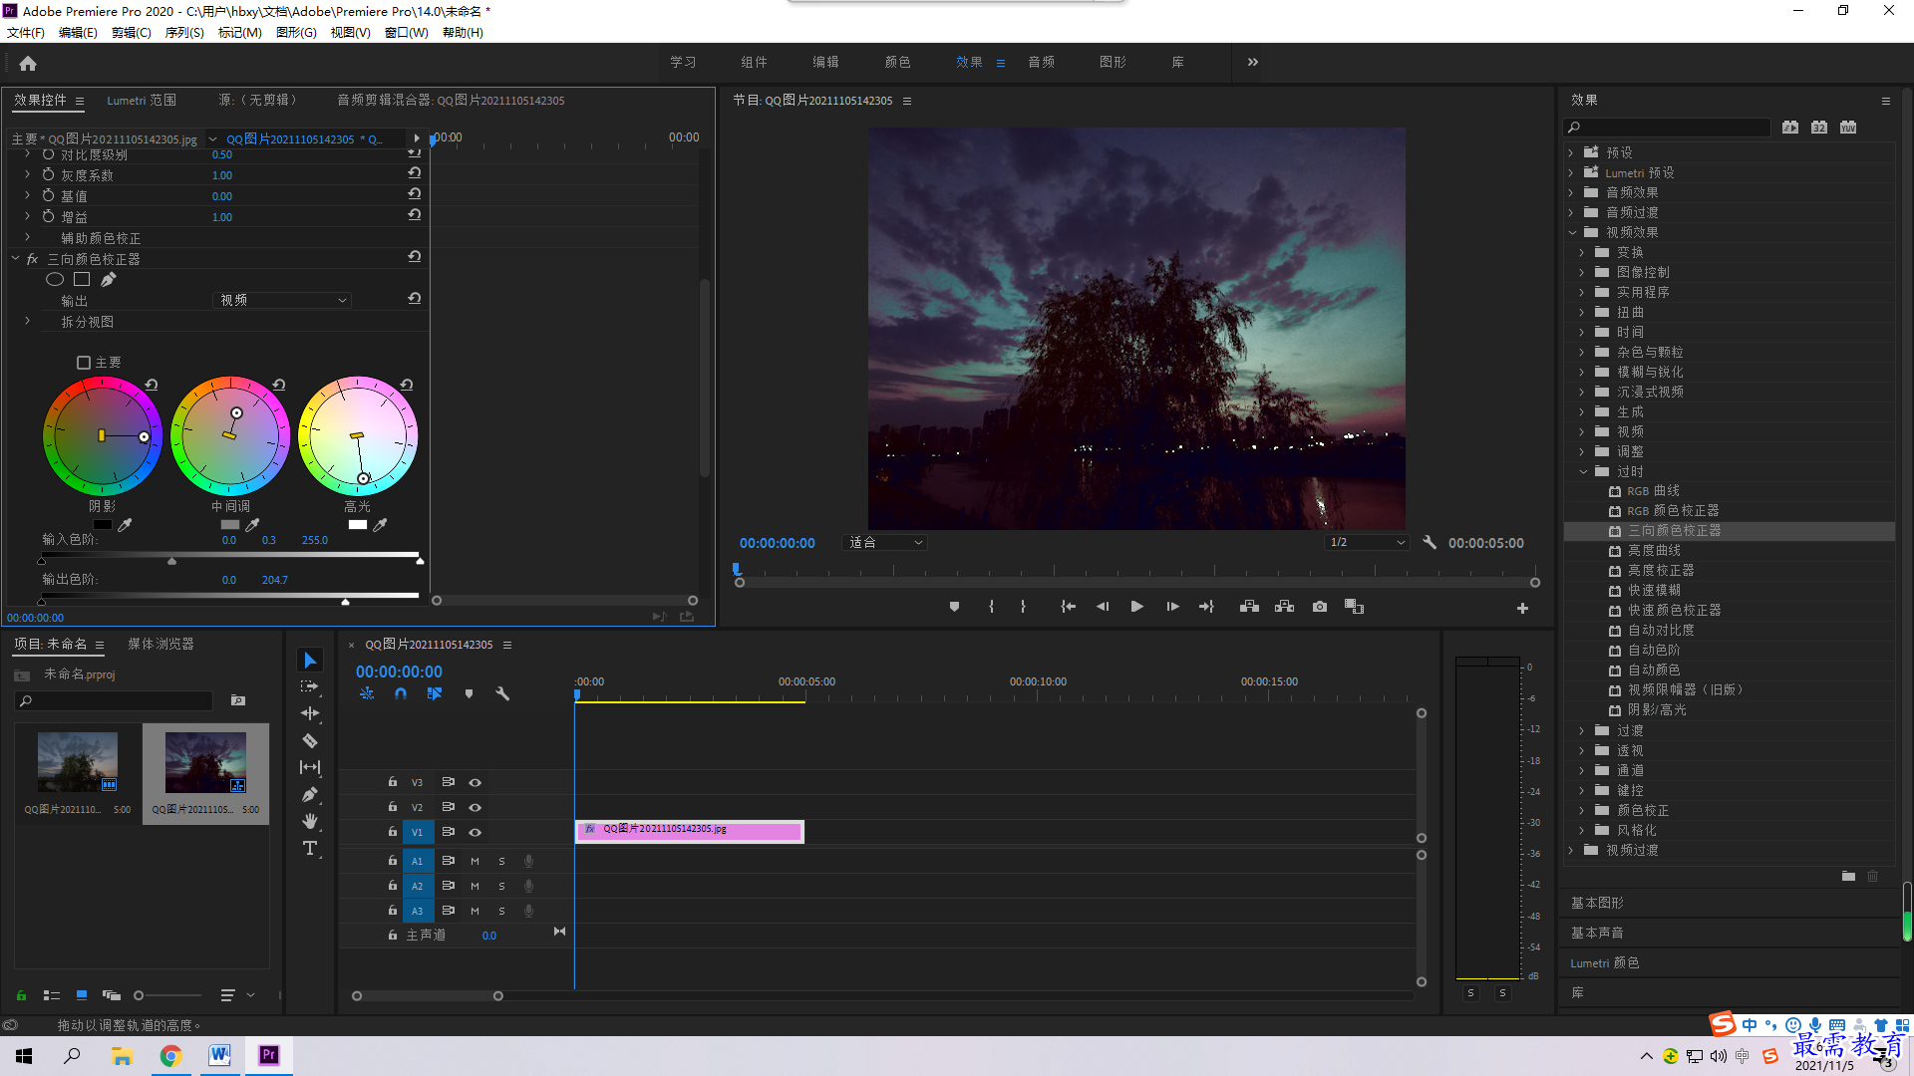The image size is (1914, 1076).
Task: Open the 序列(S) menu
Action: [x=183, y=32]
